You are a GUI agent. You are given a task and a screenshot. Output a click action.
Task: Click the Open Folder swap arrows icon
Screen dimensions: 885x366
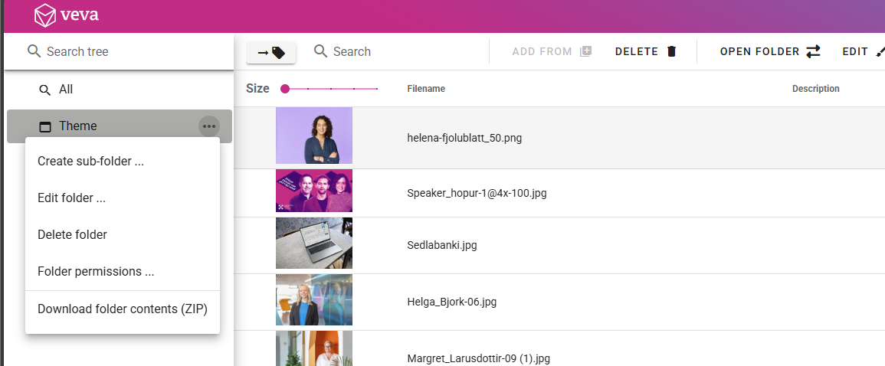[813, 51]
